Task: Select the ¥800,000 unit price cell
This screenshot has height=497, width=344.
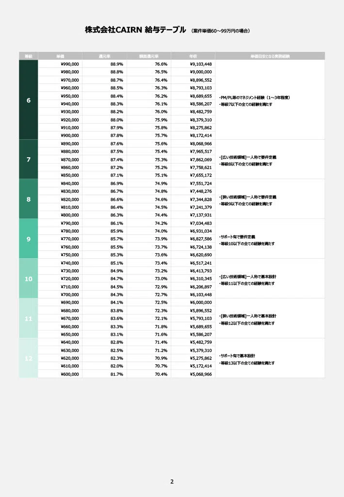Action: point(60,215)
